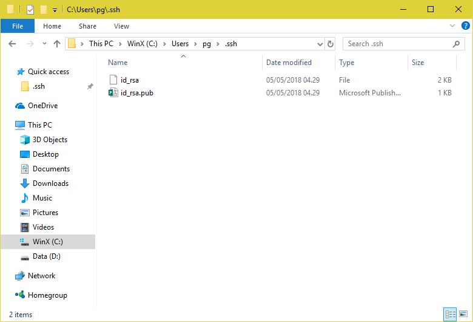Open OneDrive in the navigation pane
This screenshot has height=322, width=473.
click(x=43, y=106)
